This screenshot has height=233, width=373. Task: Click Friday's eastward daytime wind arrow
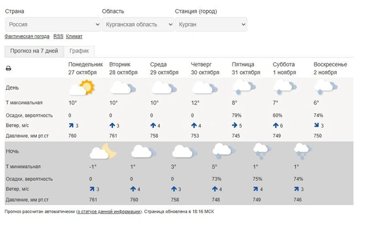(x=235, y=125)
